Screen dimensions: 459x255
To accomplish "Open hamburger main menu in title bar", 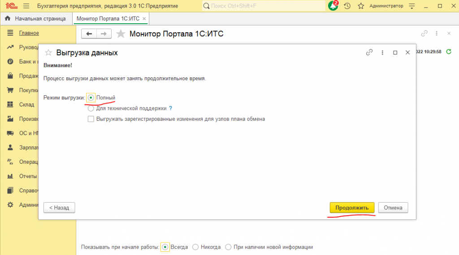I will [x=26, y=6].
